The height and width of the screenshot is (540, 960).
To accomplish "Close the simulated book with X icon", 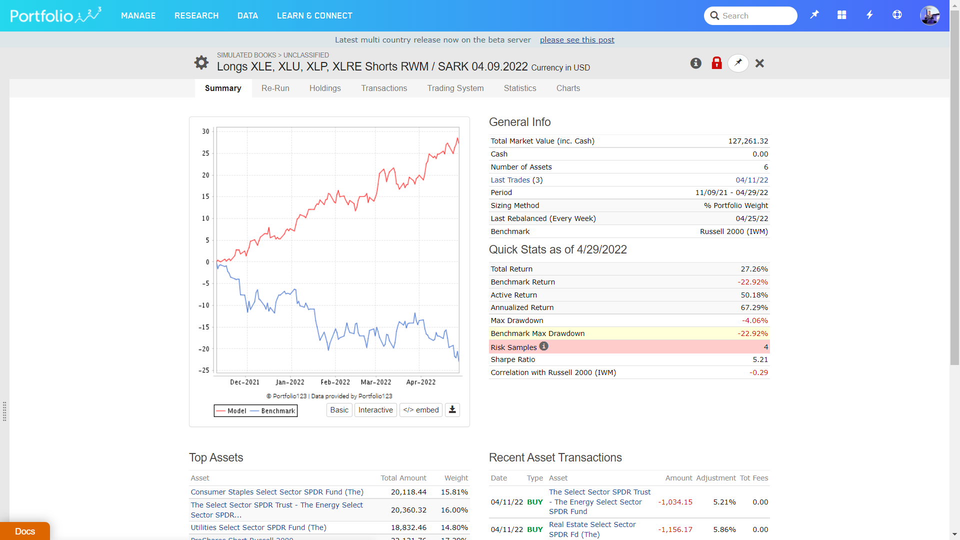I will (759, 63).
